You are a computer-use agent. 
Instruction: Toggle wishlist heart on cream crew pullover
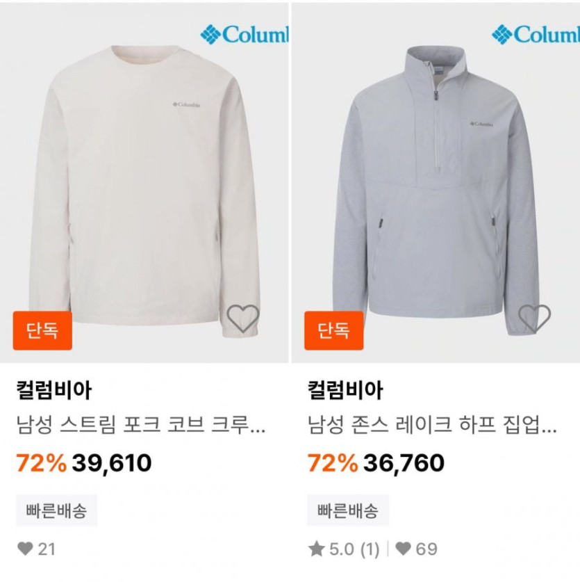(x=243, y=318)
